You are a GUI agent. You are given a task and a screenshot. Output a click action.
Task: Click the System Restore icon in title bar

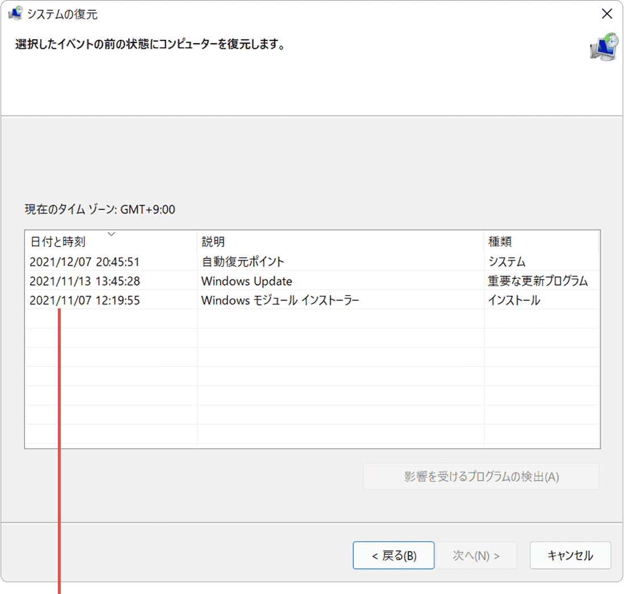click(x=15, y=14)
